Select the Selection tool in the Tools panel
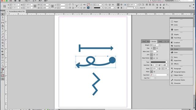196x110 pixels. [x=2, y=14]
